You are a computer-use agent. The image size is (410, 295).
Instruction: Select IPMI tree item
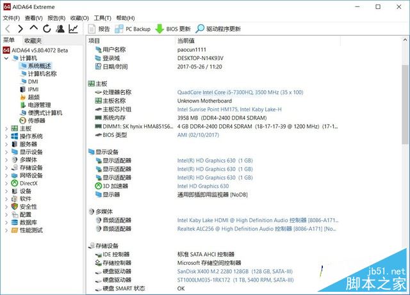tap(29, 90)
